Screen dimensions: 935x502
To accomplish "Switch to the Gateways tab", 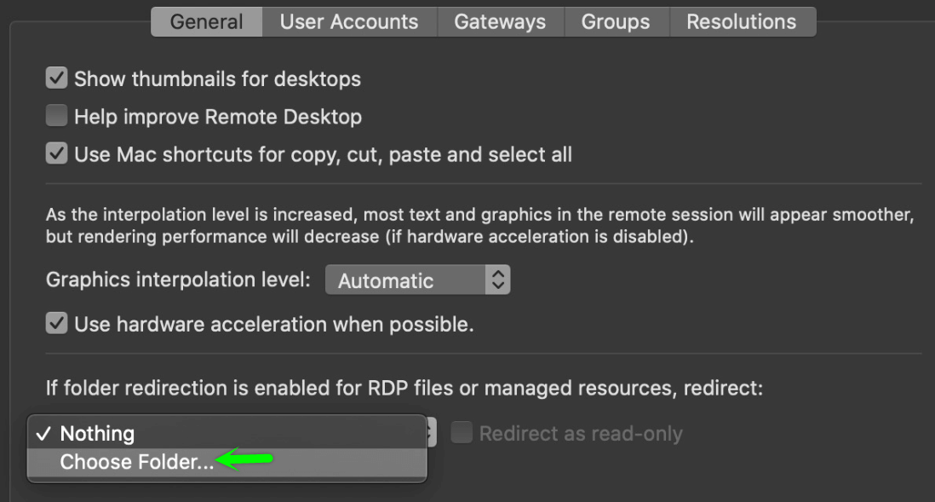I will [x=501, y=22].
